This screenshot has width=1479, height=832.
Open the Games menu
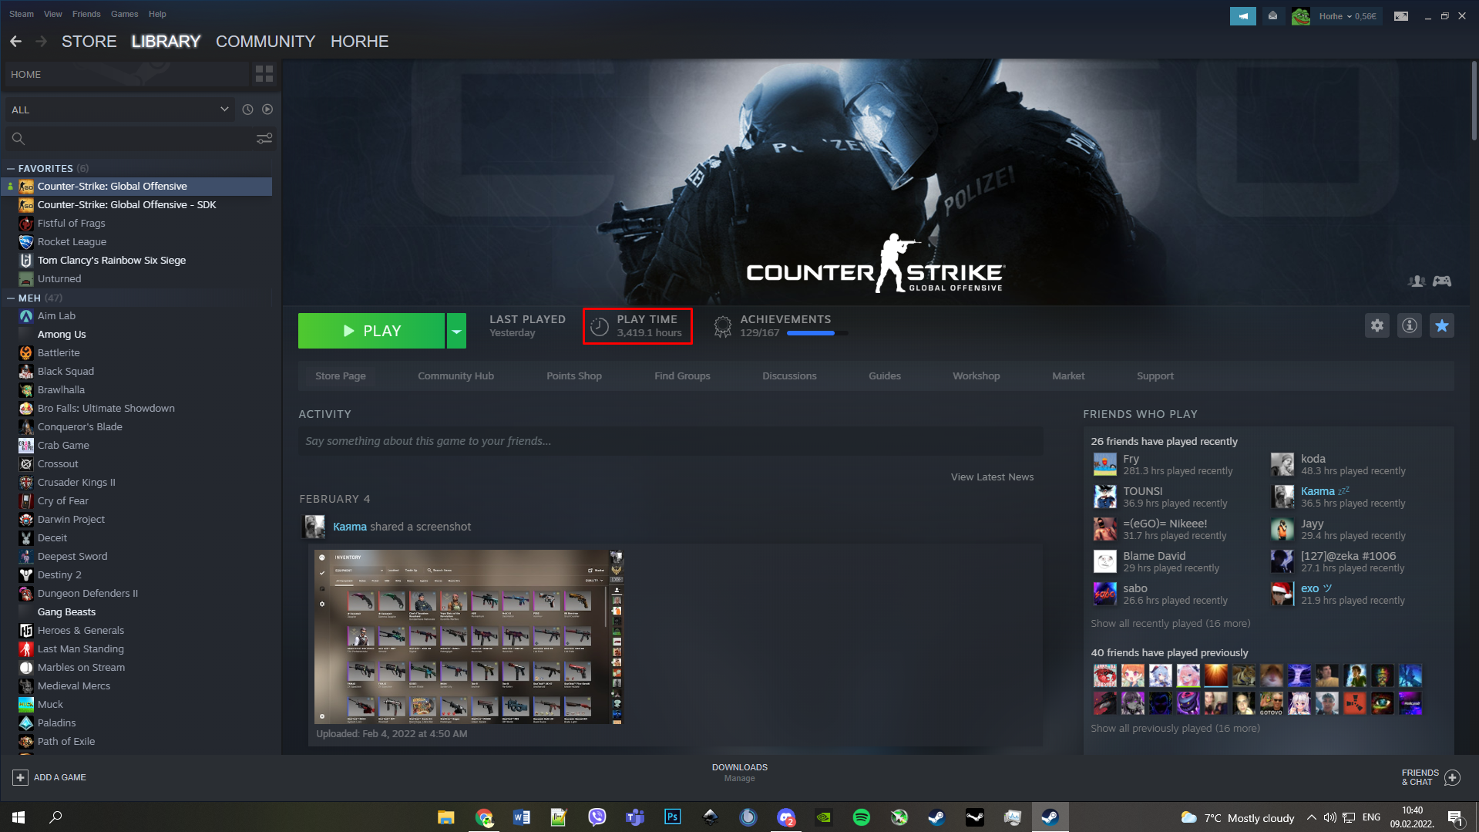click(124, 14)
